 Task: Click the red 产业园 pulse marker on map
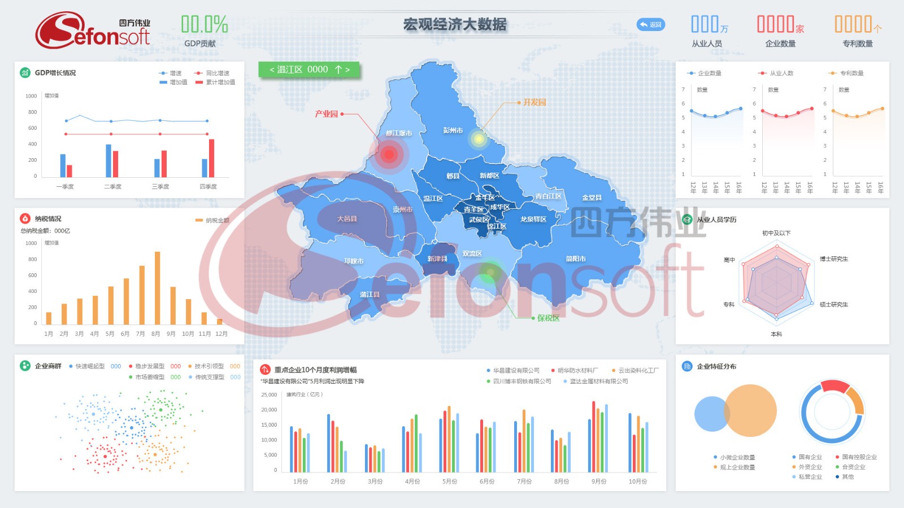tap(389, 154)
